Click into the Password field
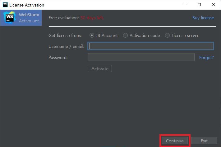Screen dimensions: 221x147 141,57
